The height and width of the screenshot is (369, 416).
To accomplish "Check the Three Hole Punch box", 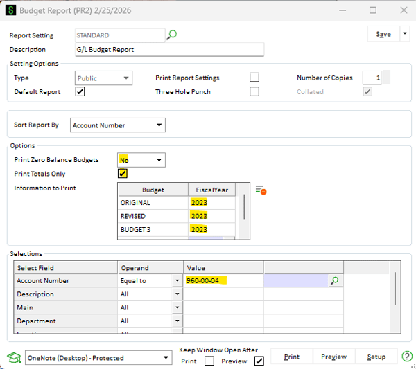I will pyautogui.click(x=254, y=92).
